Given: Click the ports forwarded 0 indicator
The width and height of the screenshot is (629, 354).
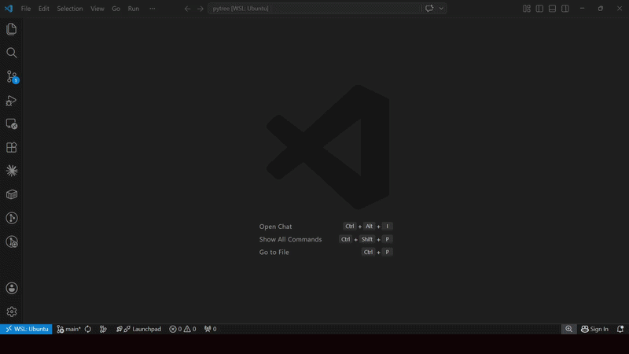Looking at the screenshot, I should click(210, 329).
